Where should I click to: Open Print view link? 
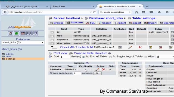60,53
